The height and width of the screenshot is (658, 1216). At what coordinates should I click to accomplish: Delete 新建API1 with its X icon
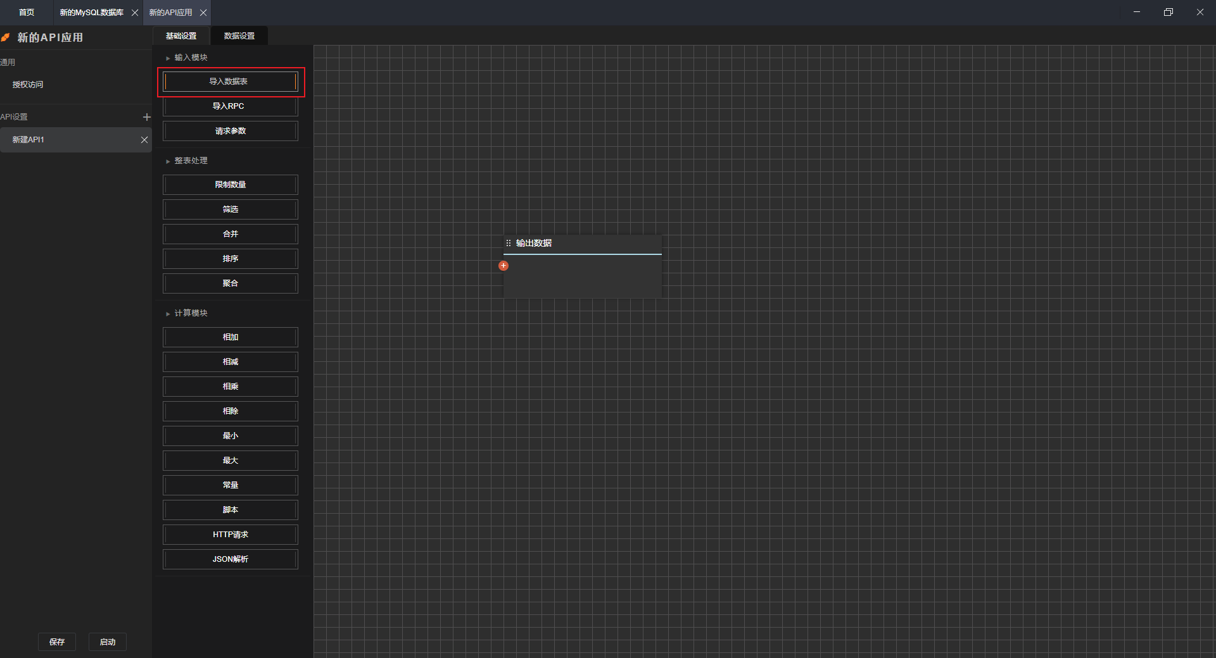(144, 140)
